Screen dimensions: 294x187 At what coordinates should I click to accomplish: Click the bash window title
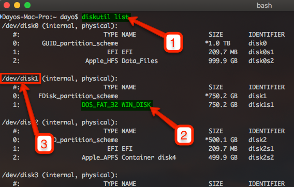pos(264,6)
